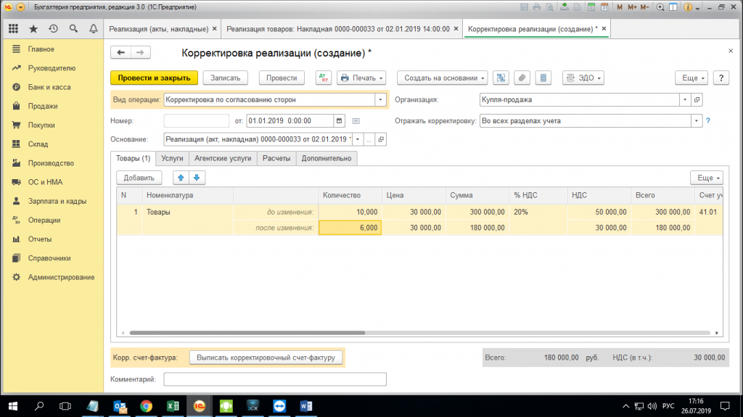Click the table's horizontal scrollbar

coord(247,333)
